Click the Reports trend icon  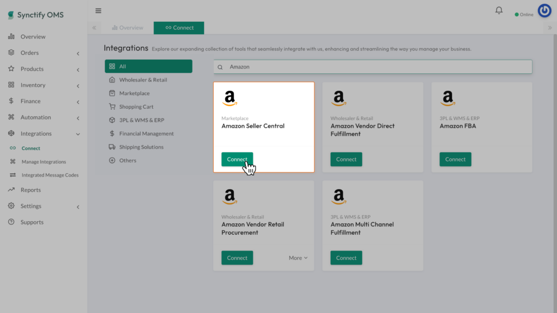(11, 190)
